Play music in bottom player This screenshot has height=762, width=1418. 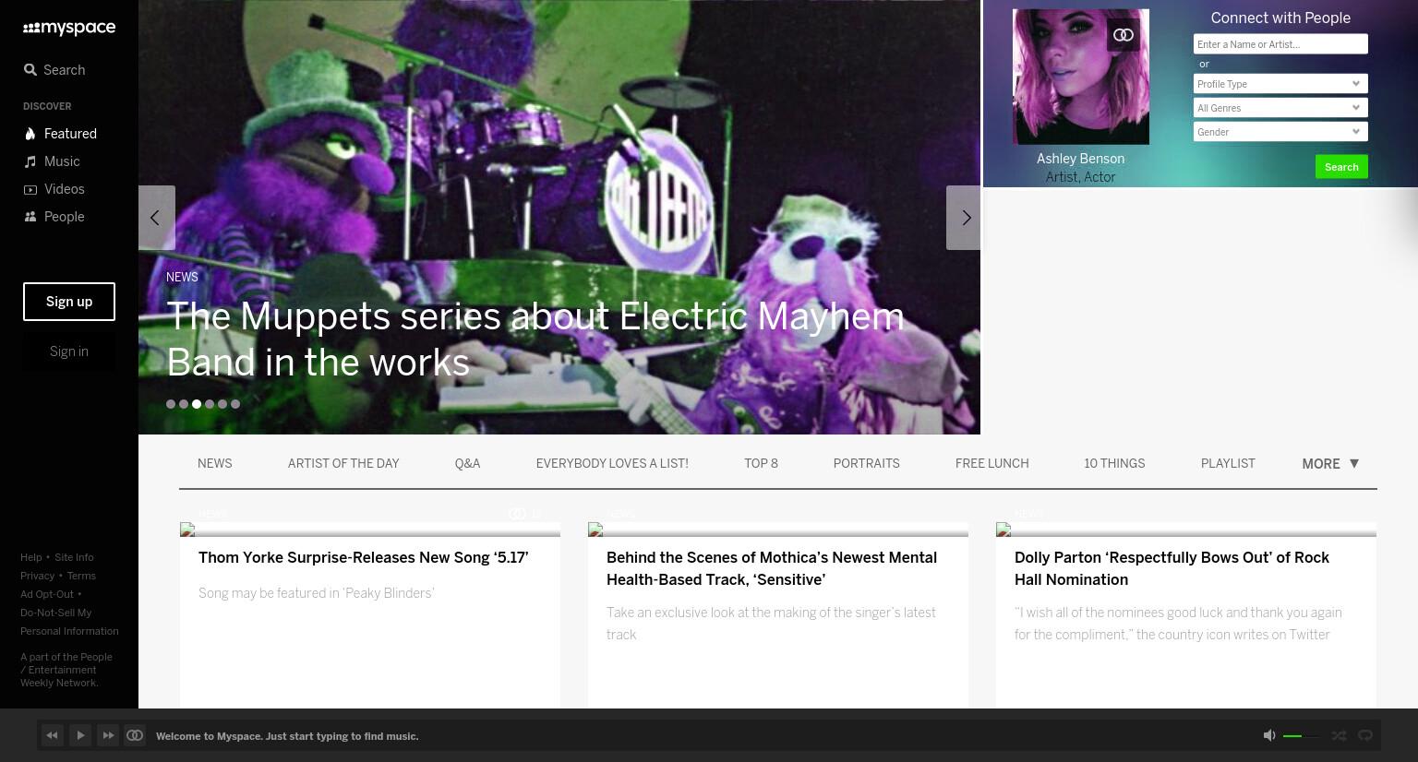(80, 735)
